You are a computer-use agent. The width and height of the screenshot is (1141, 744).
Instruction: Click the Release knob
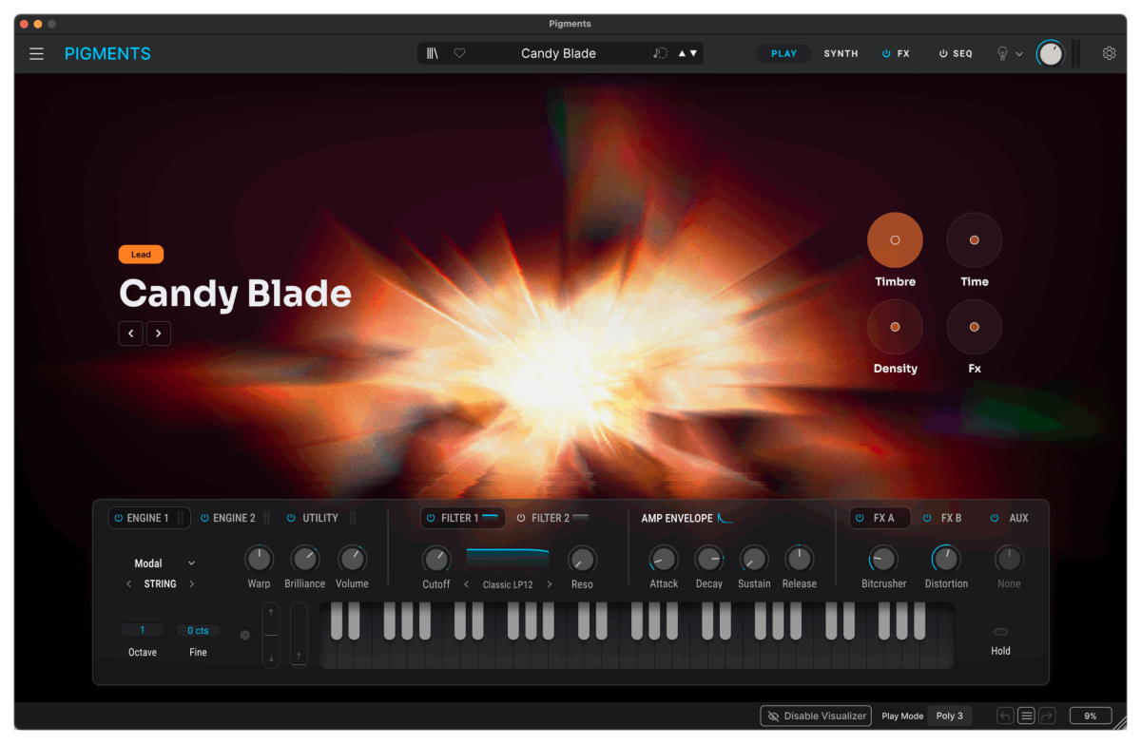(x=799, y=559)
